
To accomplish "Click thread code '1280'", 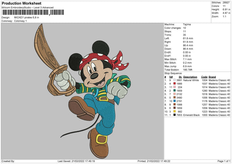I will [x=205, y=91].
